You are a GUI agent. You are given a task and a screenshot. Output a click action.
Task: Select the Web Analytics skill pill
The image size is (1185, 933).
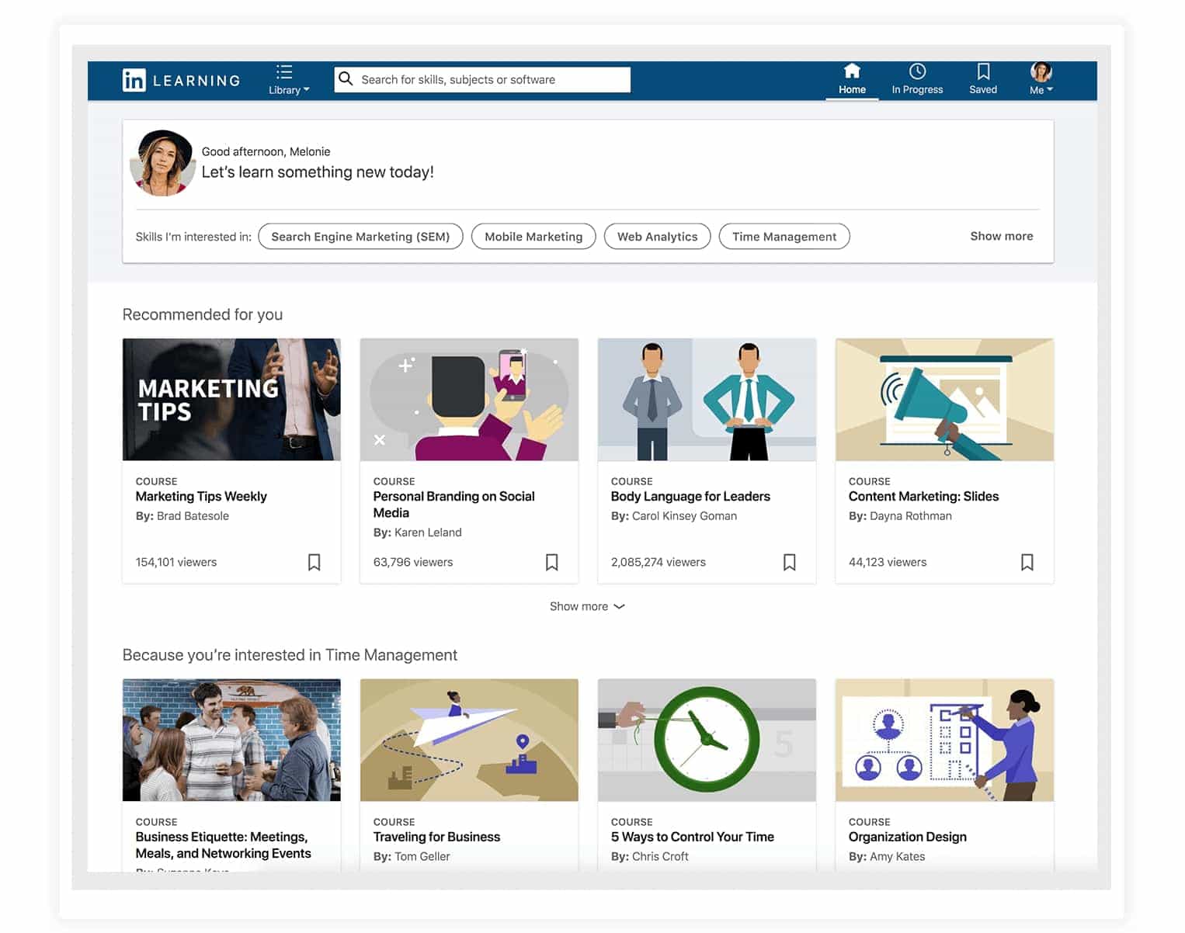coord(657,236)
